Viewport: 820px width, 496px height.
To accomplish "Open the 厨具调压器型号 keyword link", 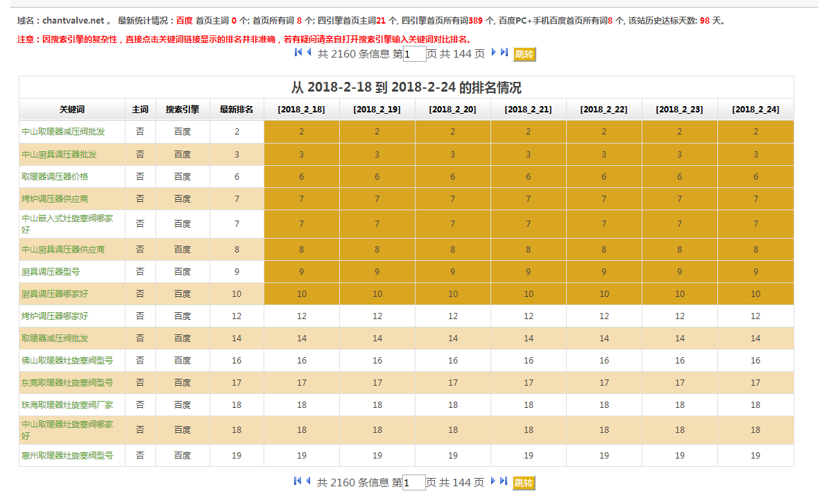I will click(x=51, y=271).
